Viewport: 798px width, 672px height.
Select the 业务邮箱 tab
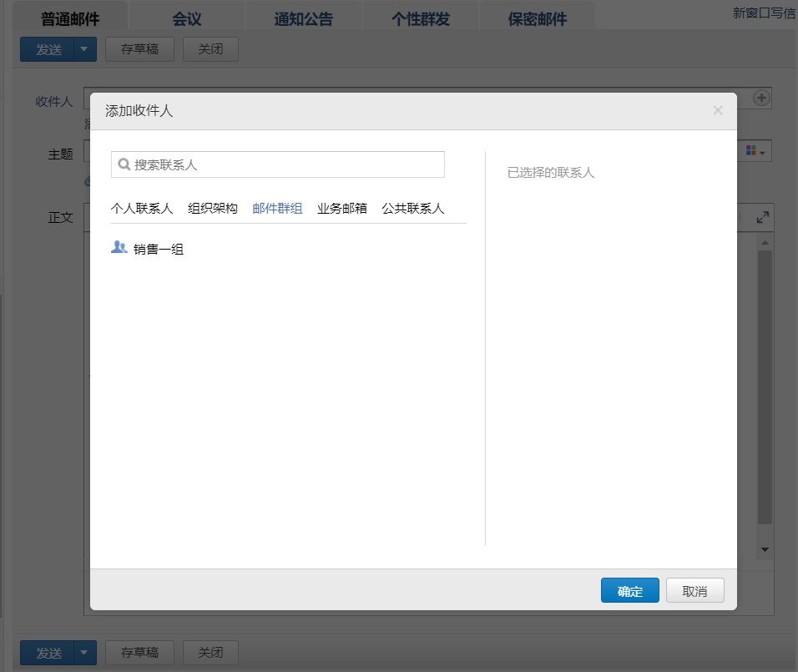click(342, 209)
